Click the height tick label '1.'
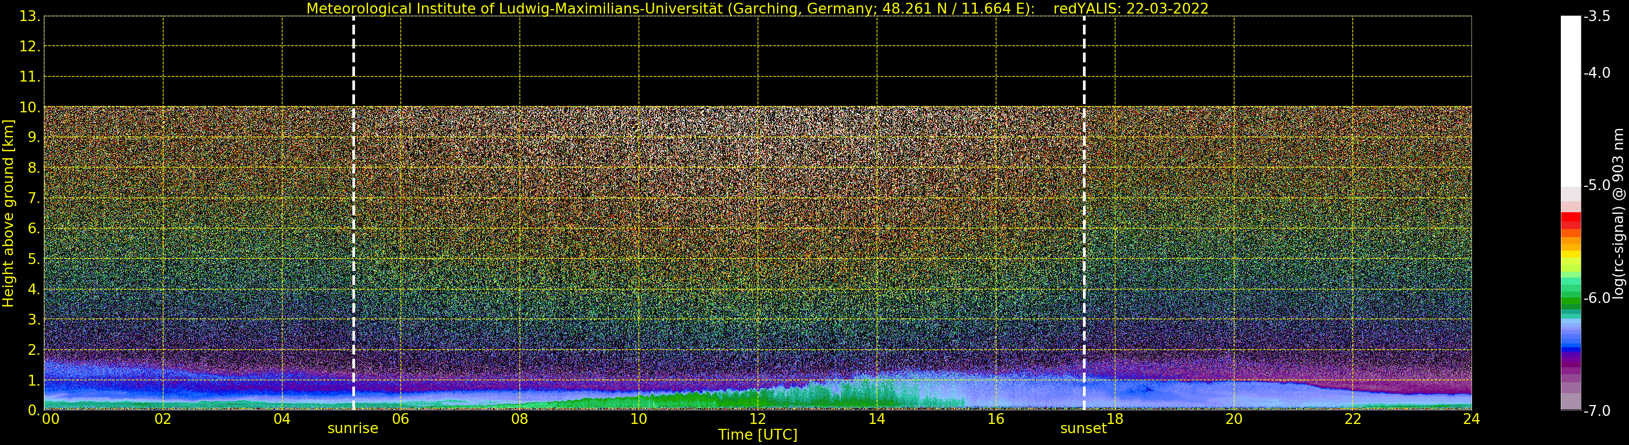The image size is (1629, 445). (34, 380)
